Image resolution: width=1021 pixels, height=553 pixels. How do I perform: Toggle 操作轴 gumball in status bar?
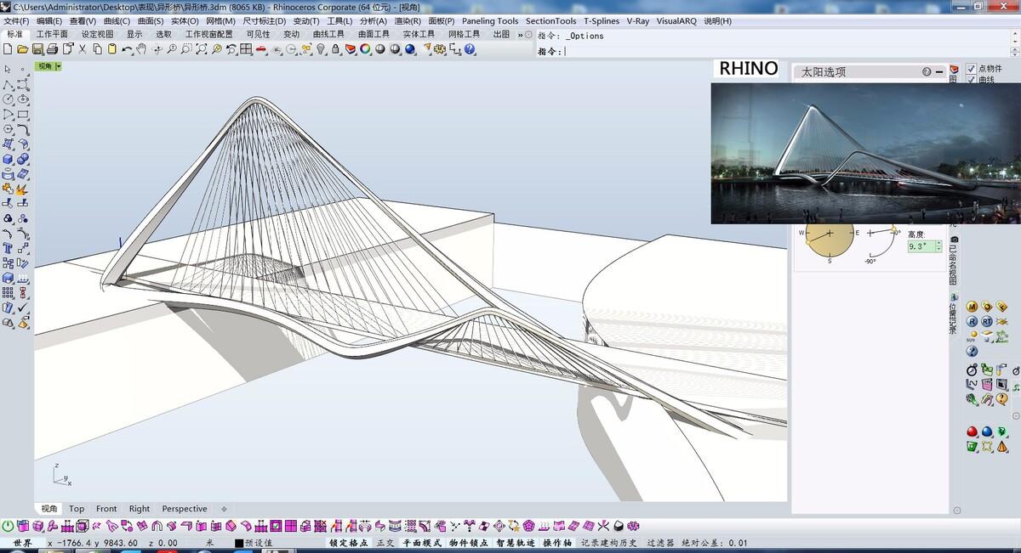click(x=557, y=543)
